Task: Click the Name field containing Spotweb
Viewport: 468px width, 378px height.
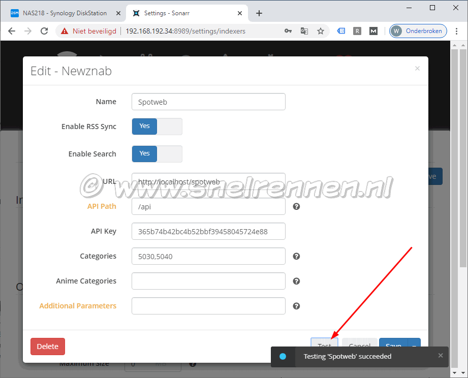Action: (x=208, y=102)
